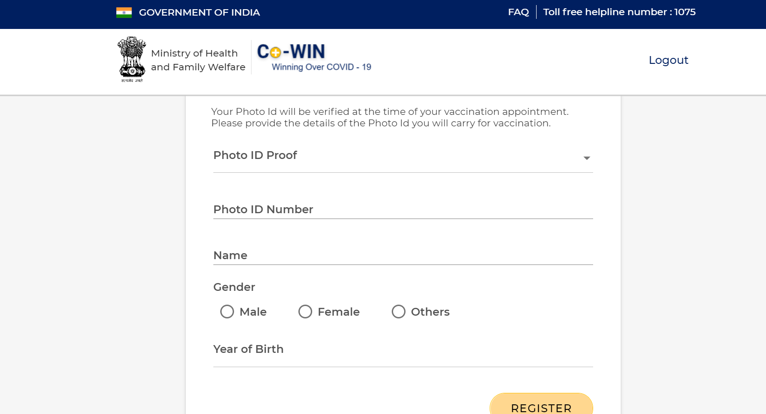Click the Photo ID Proof dropdown arrow
This screenshot has height=414, width=766.
(587, 158)
